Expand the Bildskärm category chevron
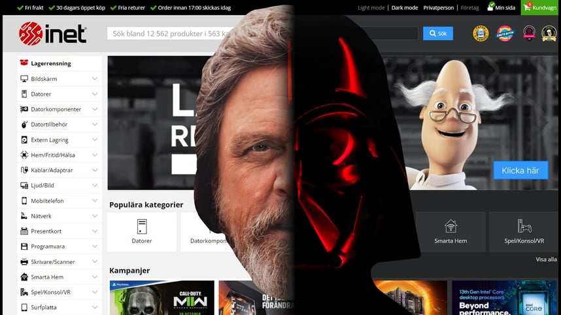This screenshot has width=561, height=315. tap(94, 78)
